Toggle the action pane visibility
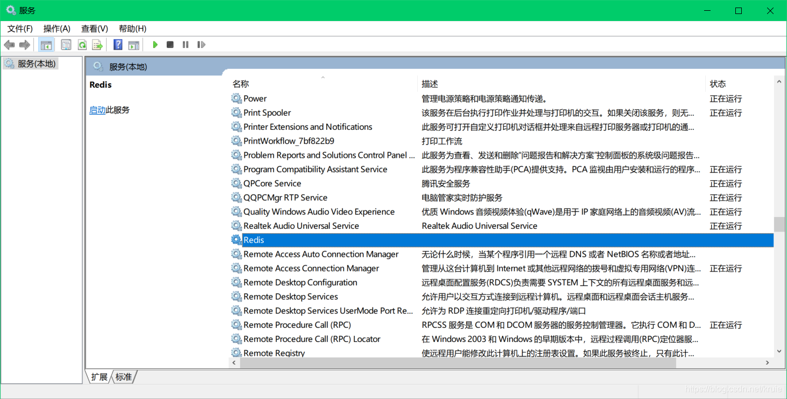This screenshot has width=787, height=399. (133, 44)
